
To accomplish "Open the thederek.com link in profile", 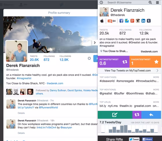I will [x=55, y=84].
